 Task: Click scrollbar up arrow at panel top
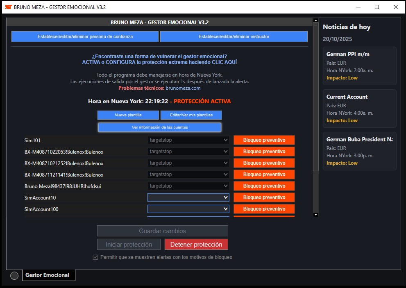(x=315, y=20)
